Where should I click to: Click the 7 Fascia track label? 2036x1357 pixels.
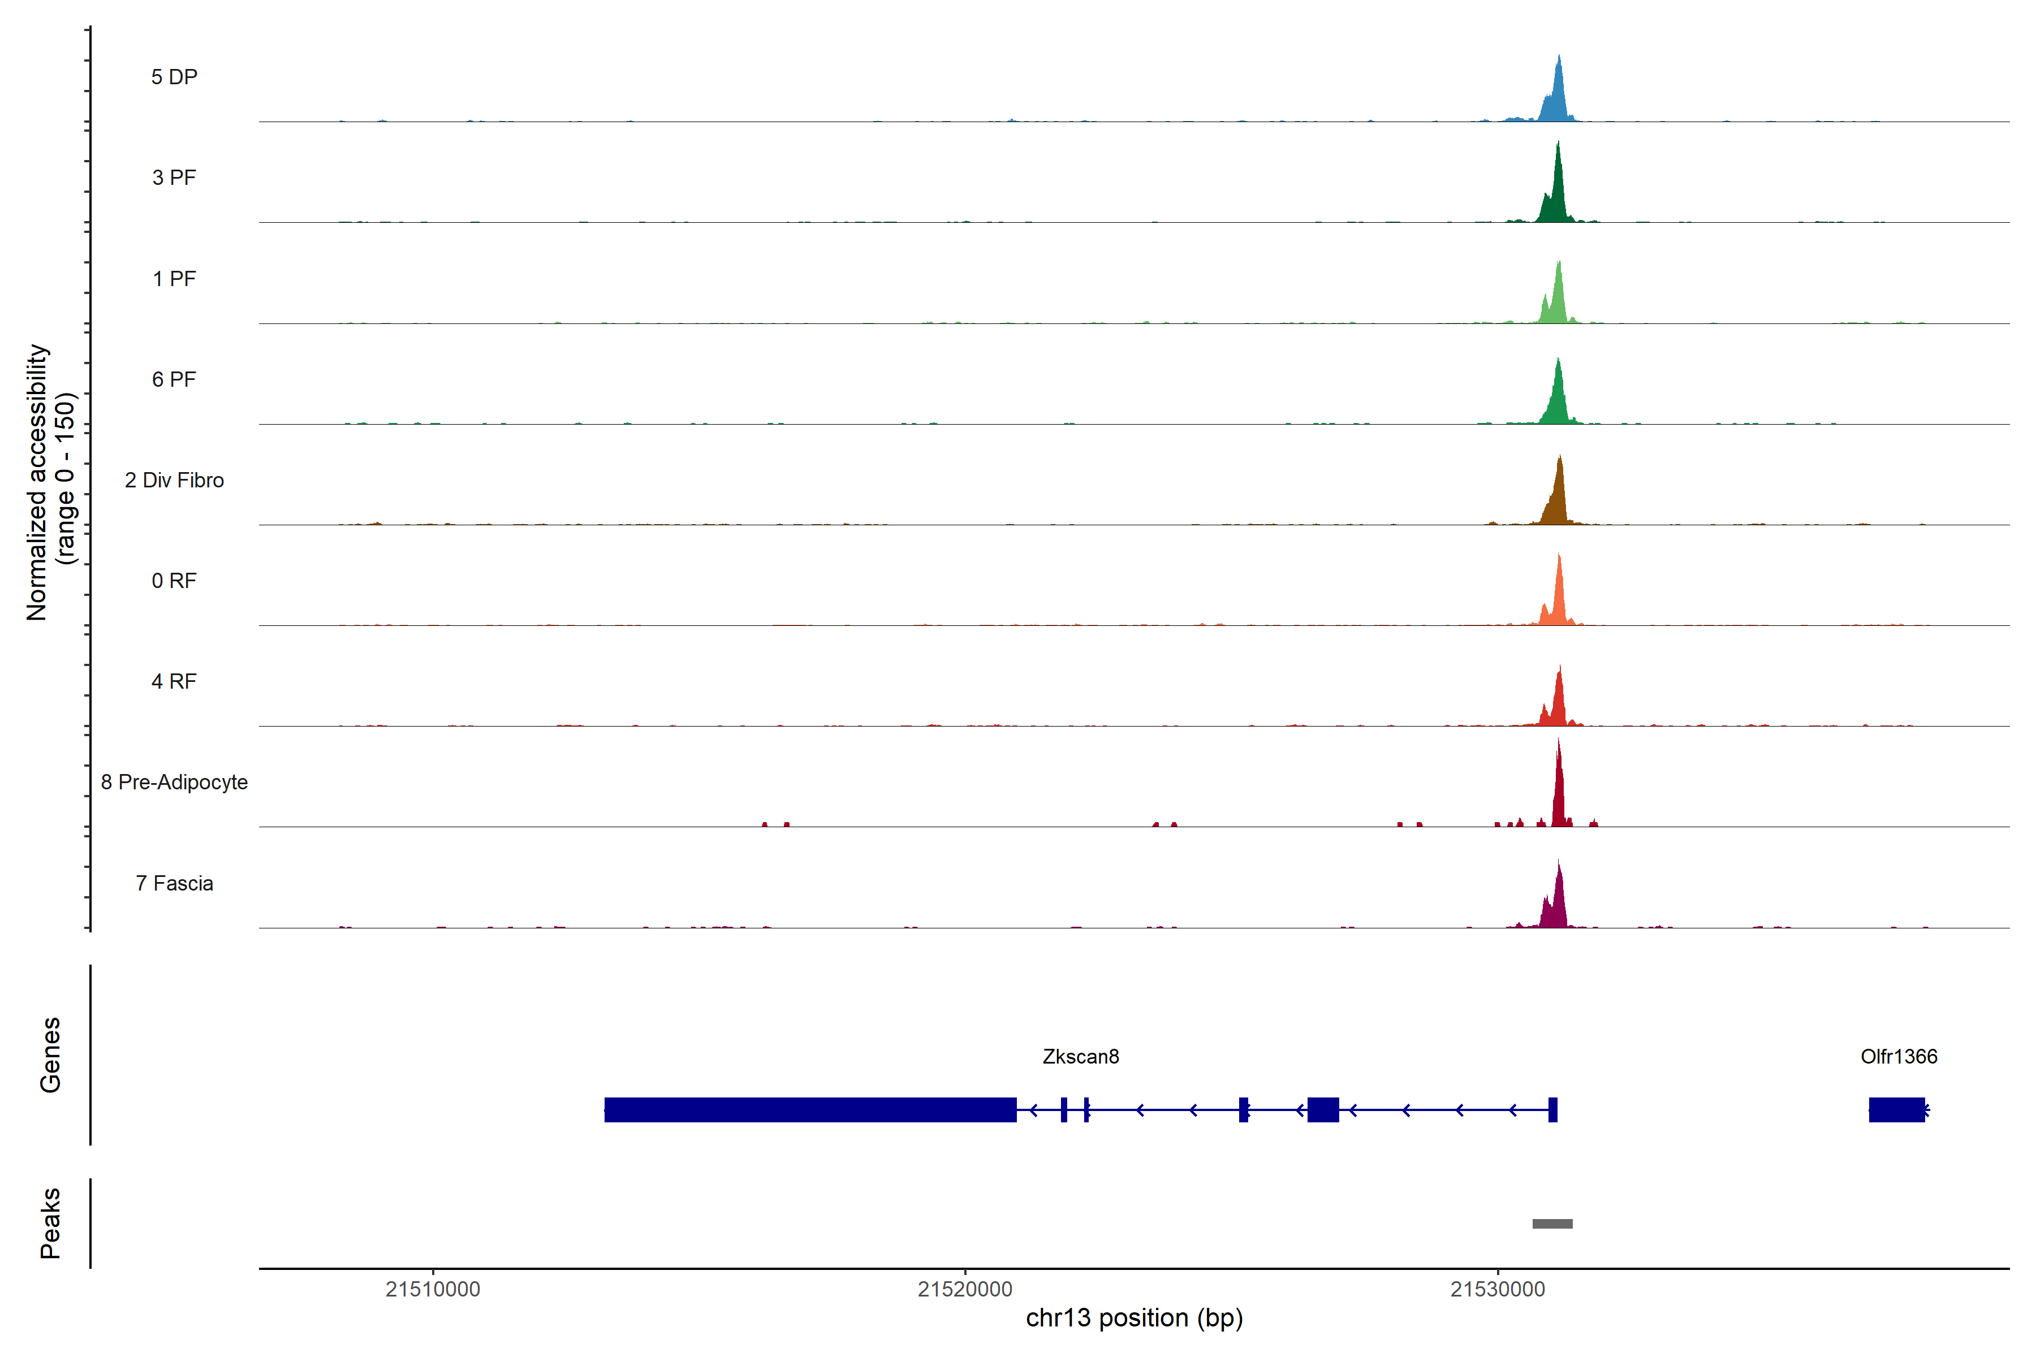pos(174,883)
